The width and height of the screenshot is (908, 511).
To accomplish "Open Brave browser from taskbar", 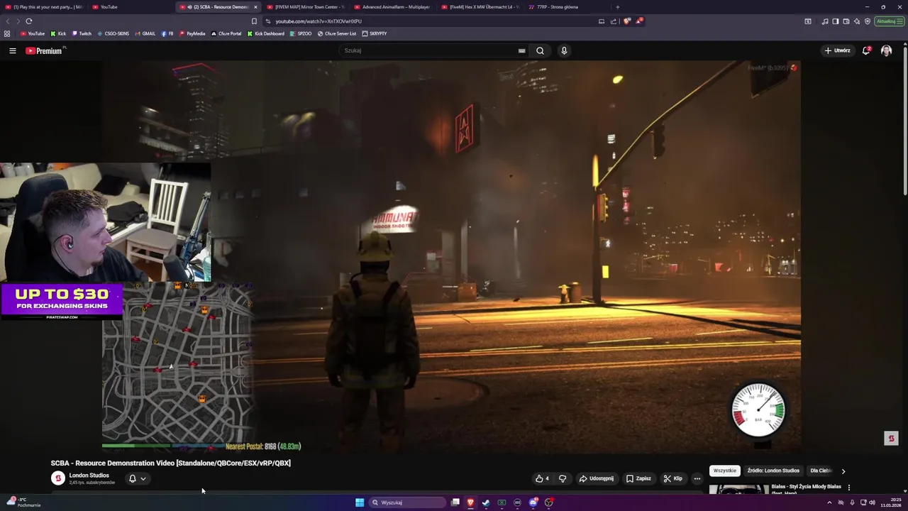I will (470, 502).
